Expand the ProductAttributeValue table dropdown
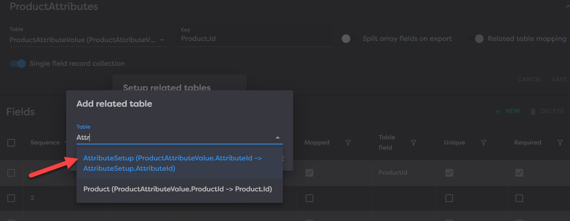 tap(162, 40)
